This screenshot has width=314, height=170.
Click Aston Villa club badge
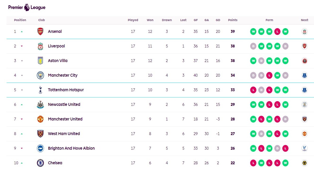tap(40, 61)
